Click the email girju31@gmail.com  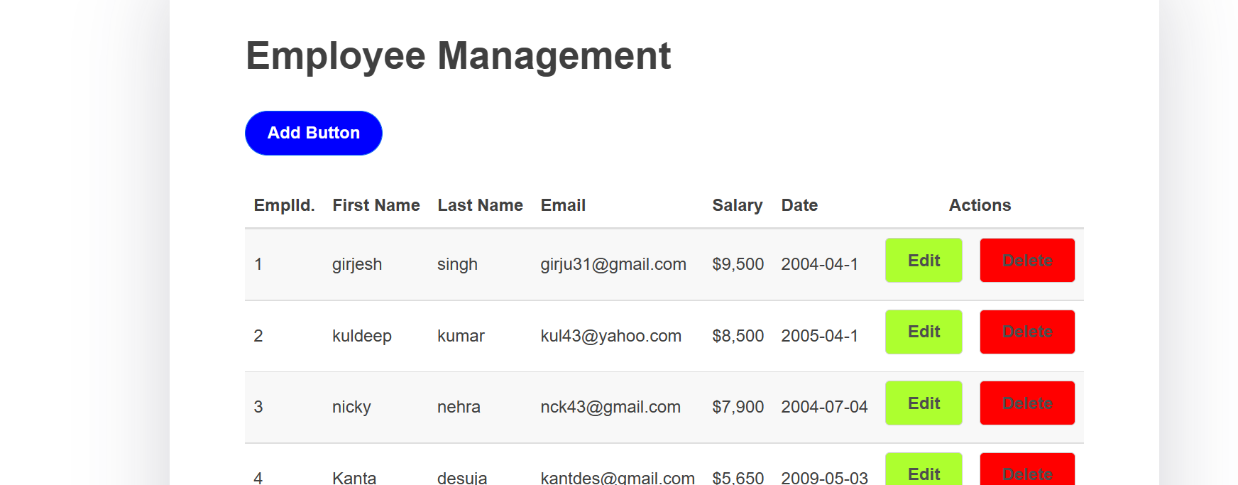(613, 264)
